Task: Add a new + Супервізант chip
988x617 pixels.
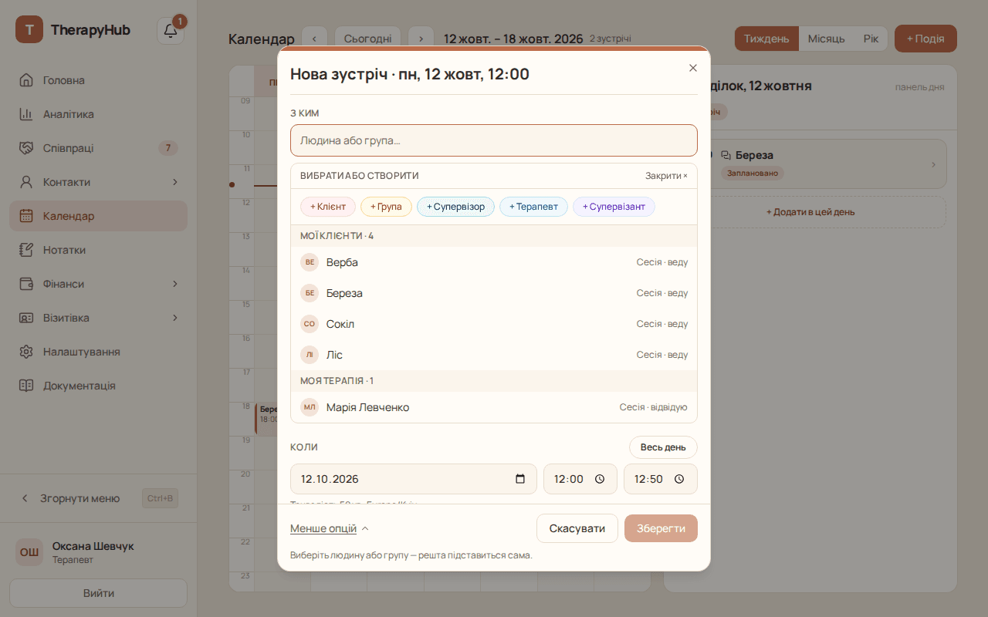Action: (x=614, y=207)
